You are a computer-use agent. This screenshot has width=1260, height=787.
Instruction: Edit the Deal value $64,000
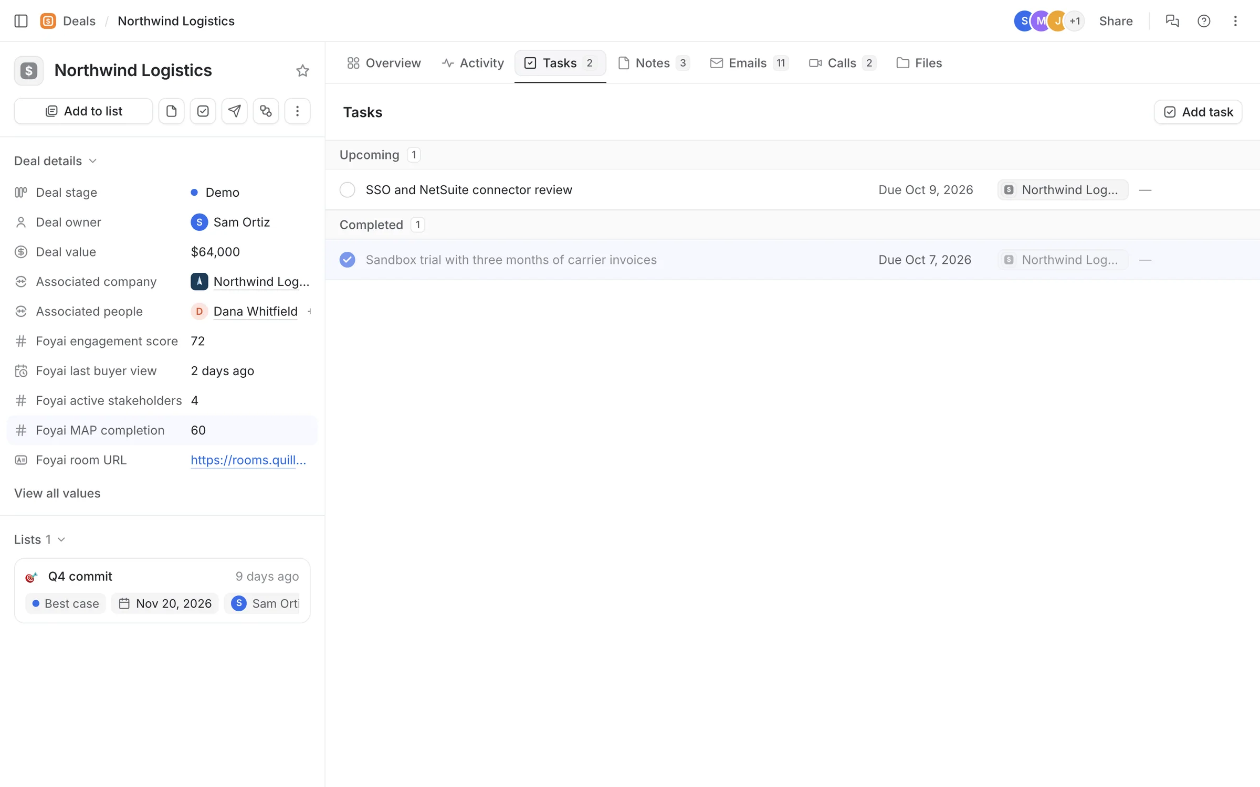(x=215, y=252)
